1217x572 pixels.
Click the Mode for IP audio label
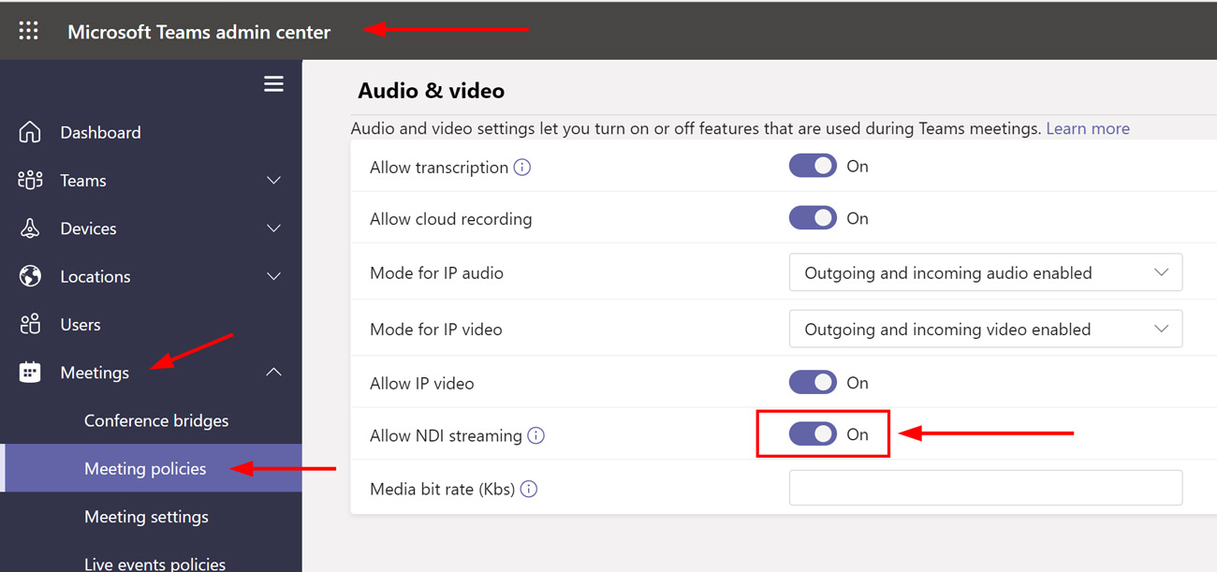(x=436, y=273)
